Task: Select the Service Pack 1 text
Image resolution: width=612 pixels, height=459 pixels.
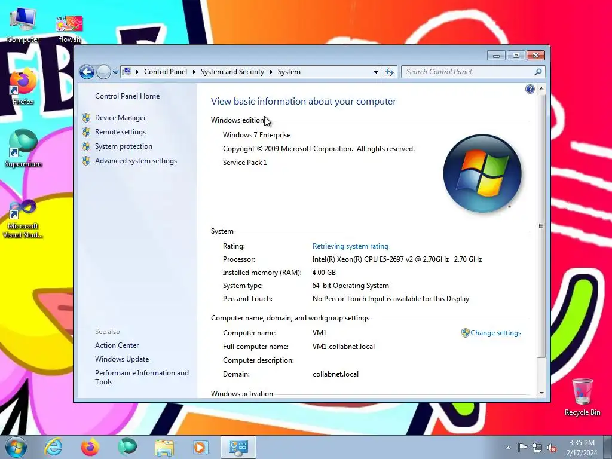Action: [x=244, y=163]
